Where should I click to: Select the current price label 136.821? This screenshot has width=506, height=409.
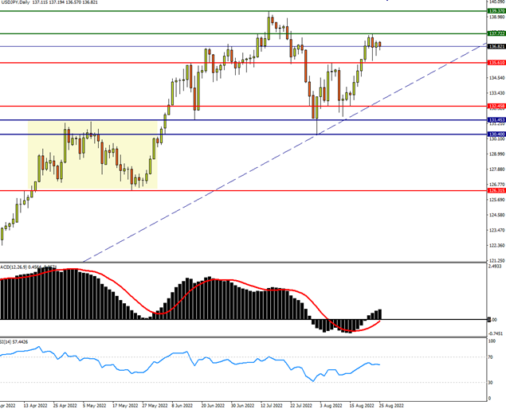[x=496, y=46]
